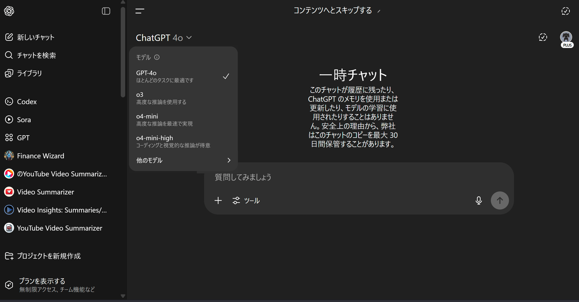
Task: Click the Codex icon in sidebar
Action: tap(9, 101)
